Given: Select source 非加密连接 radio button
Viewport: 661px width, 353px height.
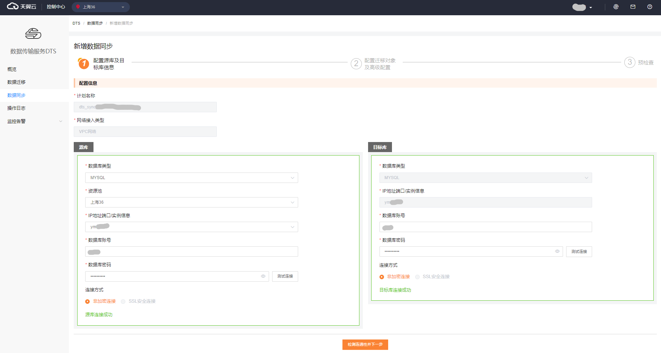Looking at the screenshot, I should point(88,301).
